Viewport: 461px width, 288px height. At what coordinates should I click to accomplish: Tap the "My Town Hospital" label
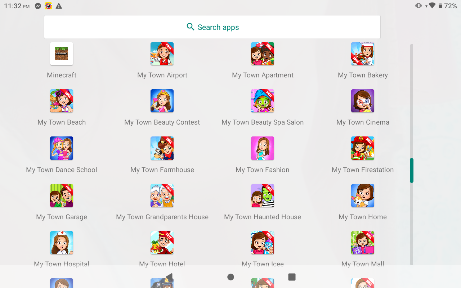point(62,264)
